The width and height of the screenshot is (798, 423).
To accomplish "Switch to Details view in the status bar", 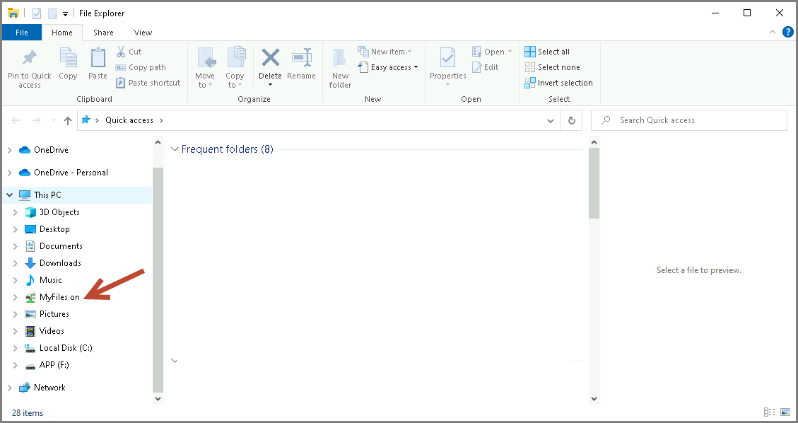I will (770, 412).
